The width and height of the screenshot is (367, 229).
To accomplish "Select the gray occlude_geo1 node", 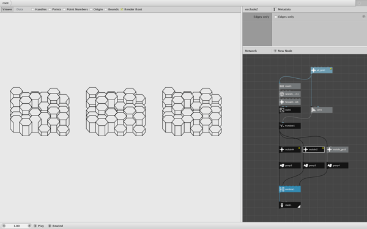I will point(338,150).
